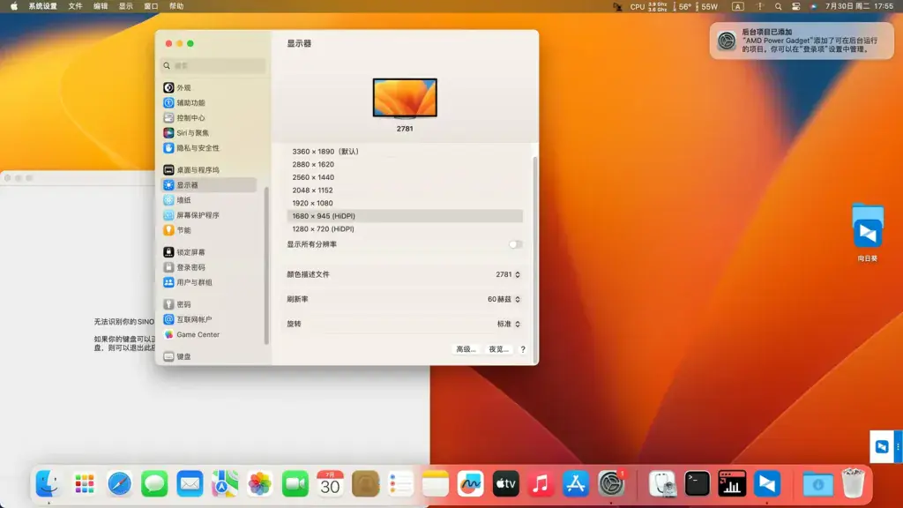Open the 帮助 menu

point(176,6)
